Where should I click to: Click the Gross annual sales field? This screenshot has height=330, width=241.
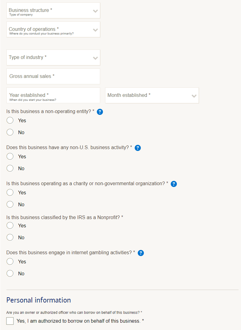pos(53,76)
